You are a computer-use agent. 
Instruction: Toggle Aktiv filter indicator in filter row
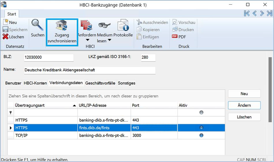pos(201,112)
